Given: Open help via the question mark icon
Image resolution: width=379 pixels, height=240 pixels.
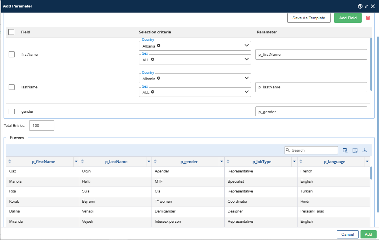Looking at the screenshot, I should click(x=360, y=6).
